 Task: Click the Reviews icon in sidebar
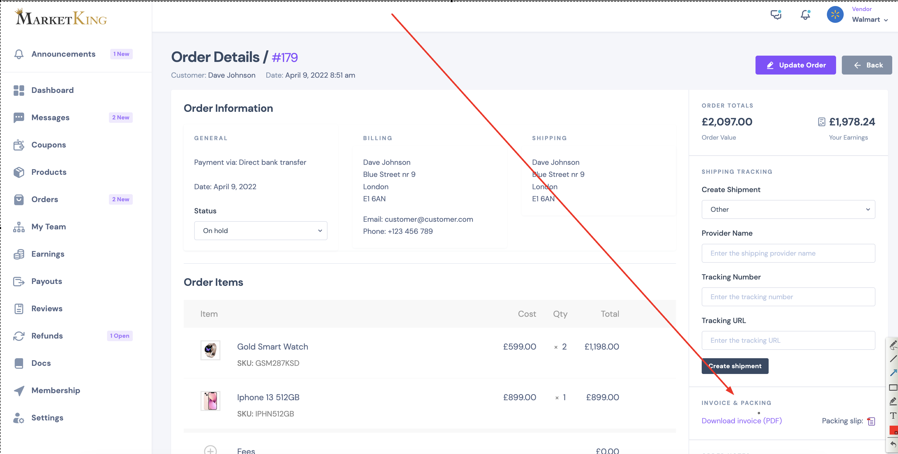pos(19,309)
